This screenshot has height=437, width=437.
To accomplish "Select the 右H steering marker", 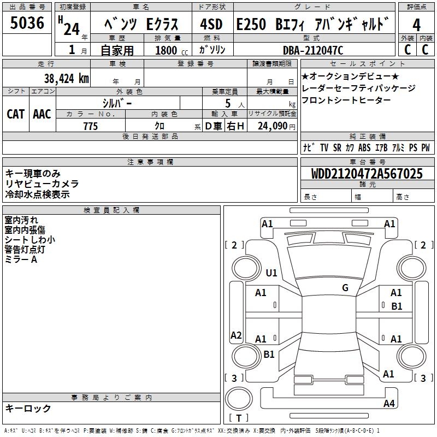I will click(235, 126).
